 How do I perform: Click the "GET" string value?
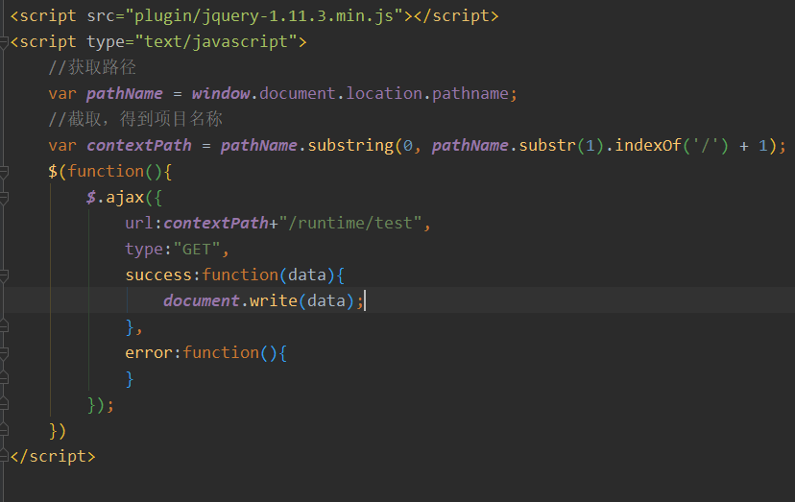pos(197,249)
